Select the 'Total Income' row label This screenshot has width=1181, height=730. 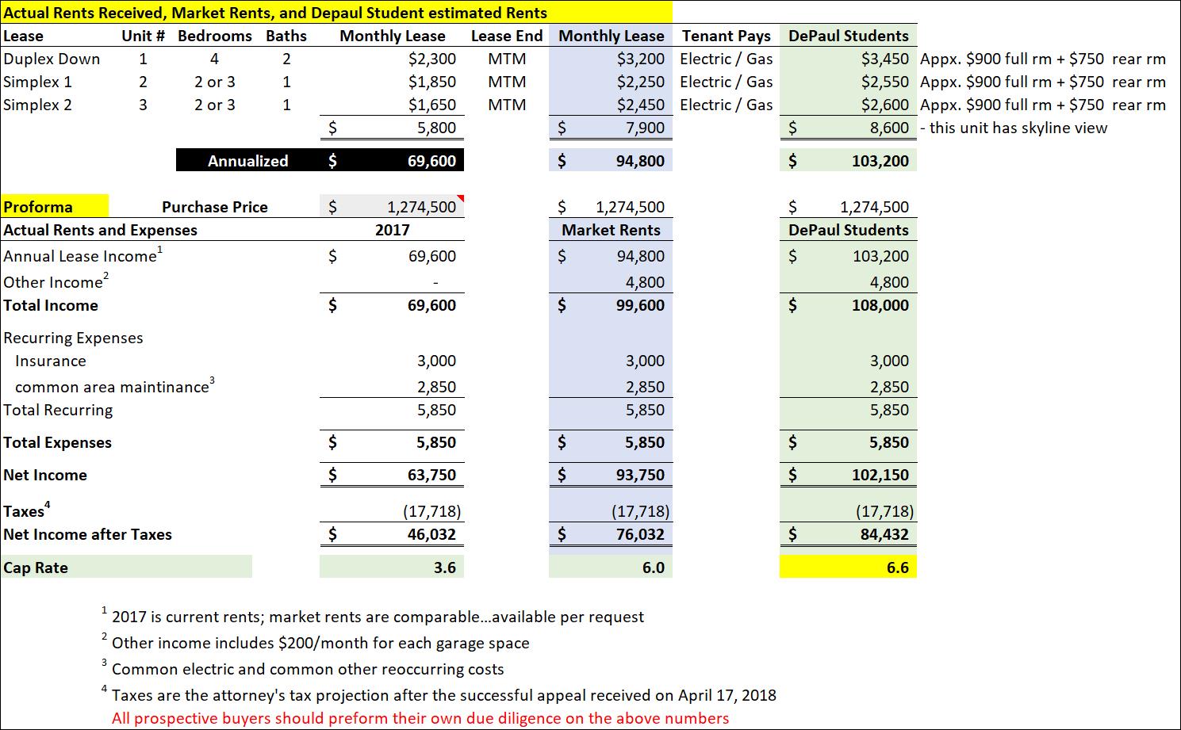[51, 305]
